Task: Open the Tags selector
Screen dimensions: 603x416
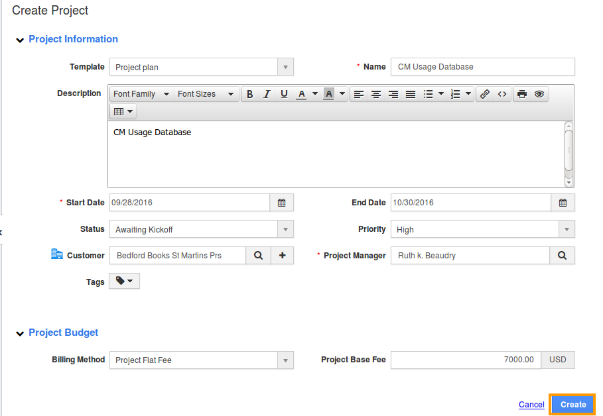Action: [x=124, y=281]
